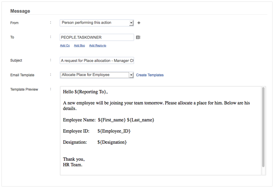Expand the Email Template dropdown arrow

click(131, 75)
